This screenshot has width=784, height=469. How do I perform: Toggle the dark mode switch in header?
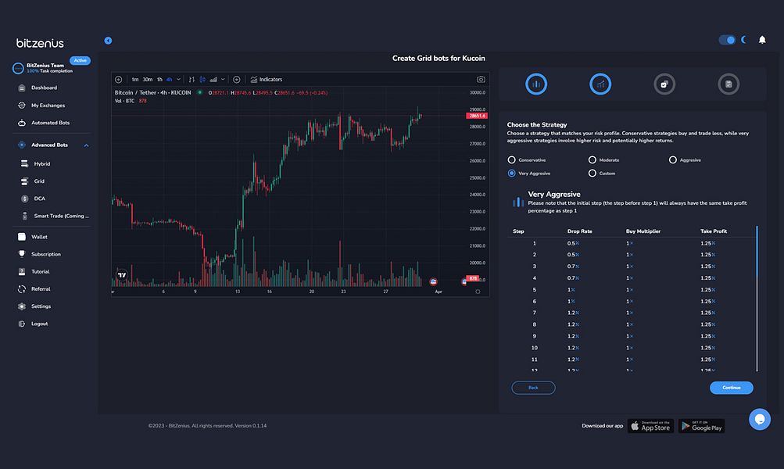(x=727, y=40)
